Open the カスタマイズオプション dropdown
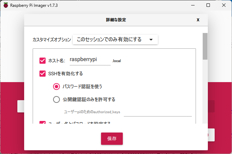The image size is (232, 154). (115, 40)
